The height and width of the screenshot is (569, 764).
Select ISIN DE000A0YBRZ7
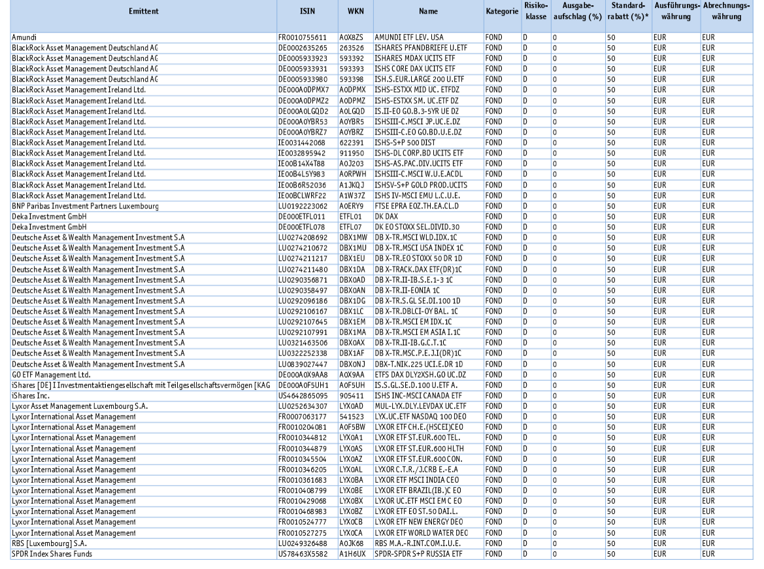tap(307, 132)
